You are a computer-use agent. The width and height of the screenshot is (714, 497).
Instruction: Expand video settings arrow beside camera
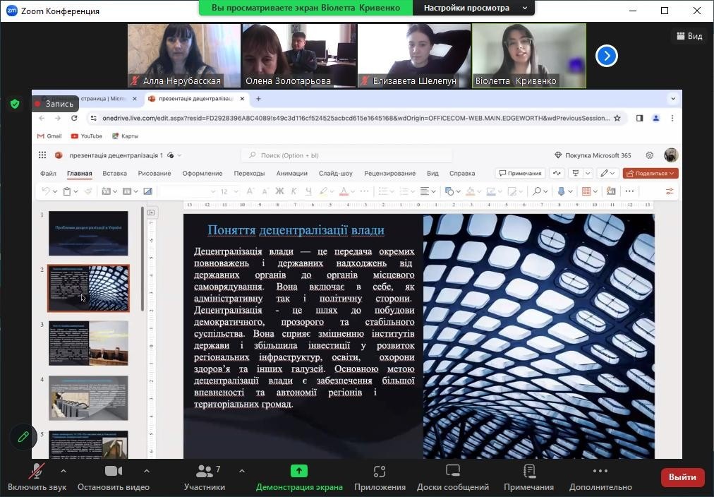tap(147, 471)
